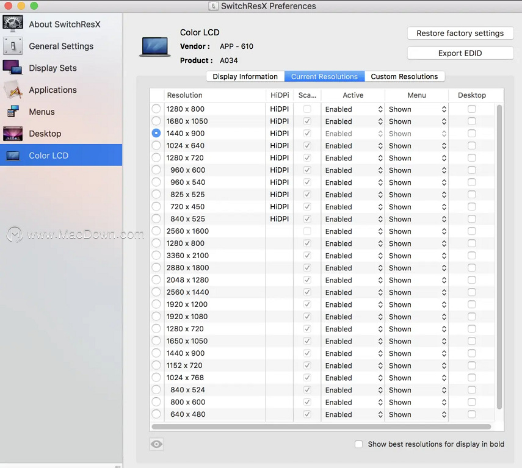The width and height of the screenshot is (522, 468).
Task: Open Display Sets label in sidebar
Action: (x=53, y=68)
